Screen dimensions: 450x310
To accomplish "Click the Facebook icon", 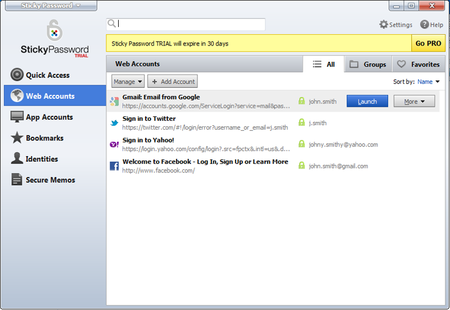I will (114, 166).
